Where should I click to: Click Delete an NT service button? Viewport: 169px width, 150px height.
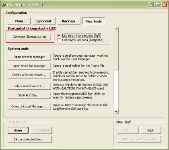[29, 86]
